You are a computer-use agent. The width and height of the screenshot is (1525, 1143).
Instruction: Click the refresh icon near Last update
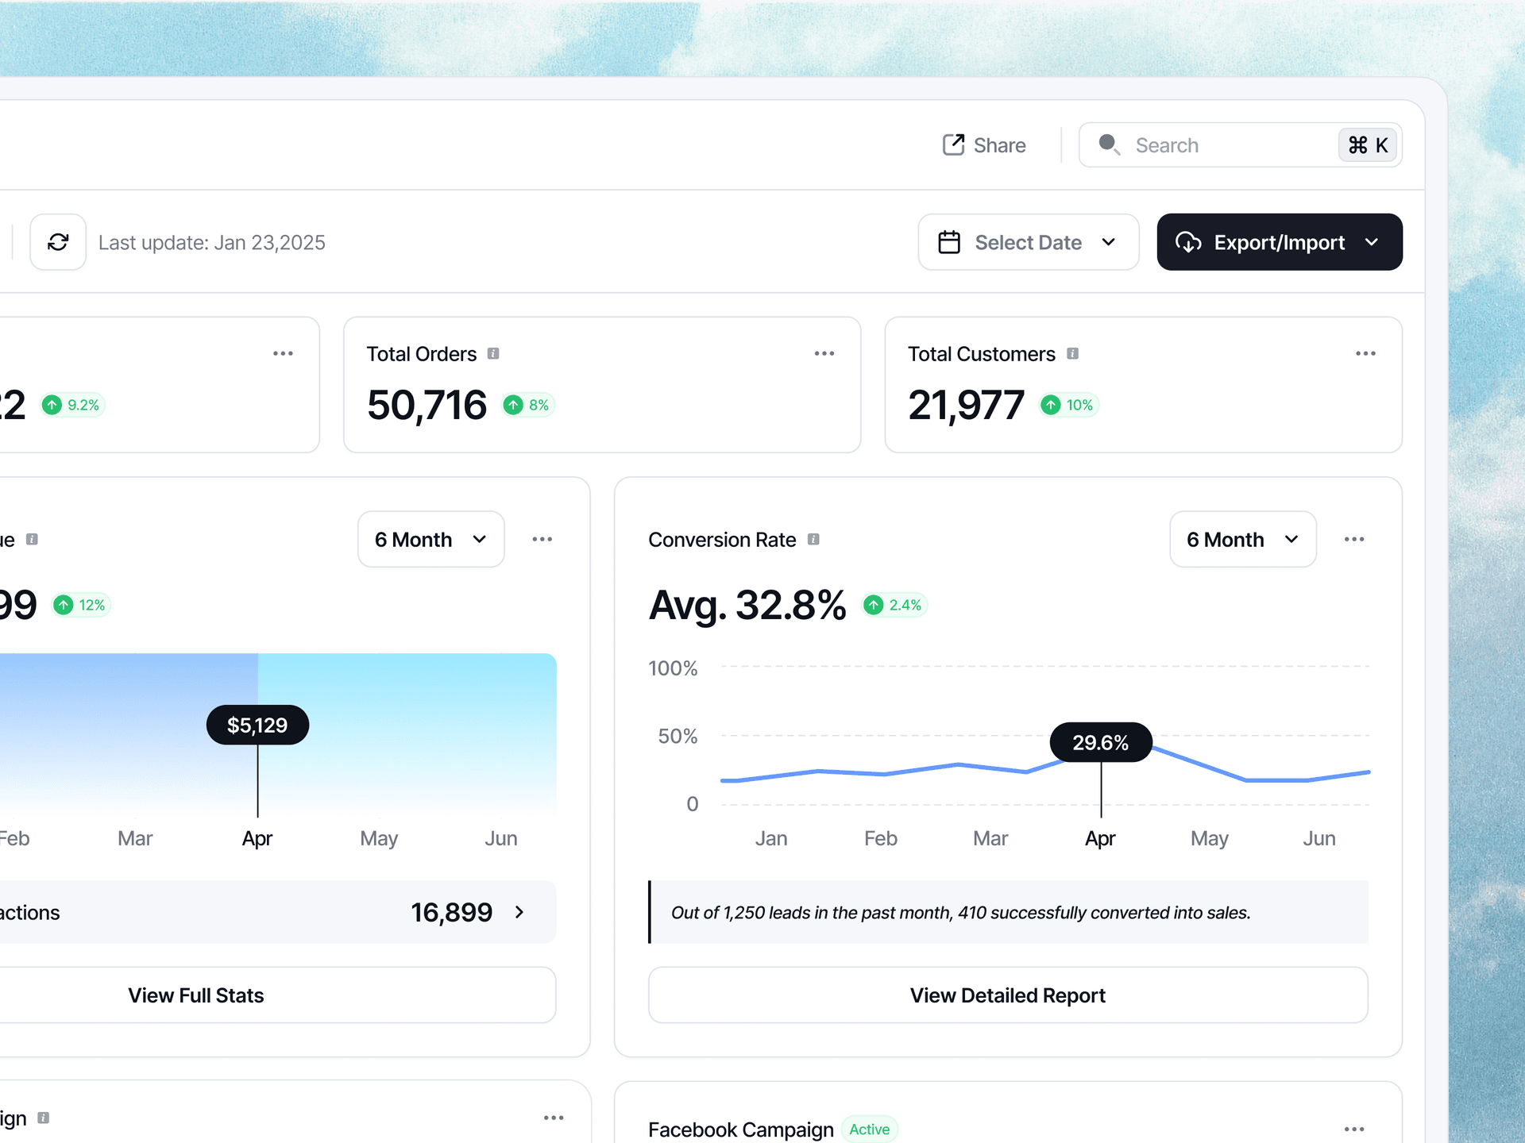click(x=58, y=242)
